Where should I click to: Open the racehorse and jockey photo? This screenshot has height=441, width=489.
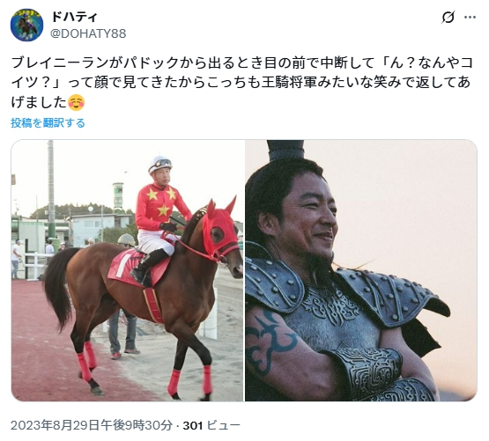click(128, 270)
